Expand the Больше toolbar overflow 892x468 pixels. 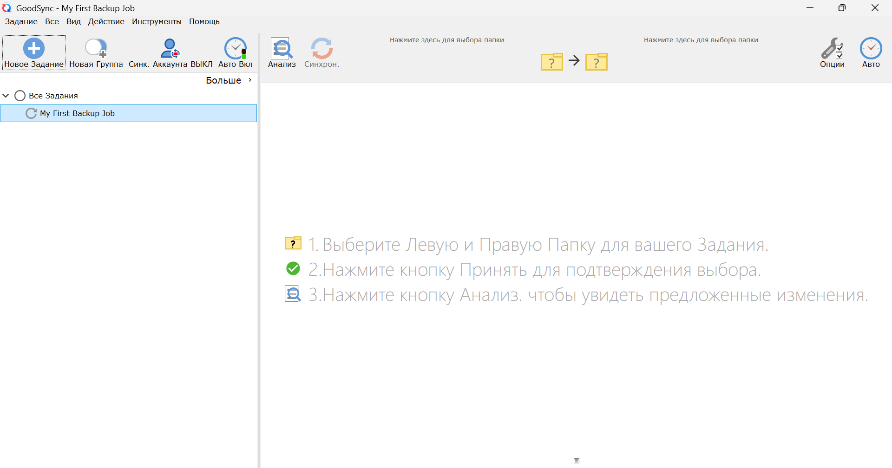229,80
